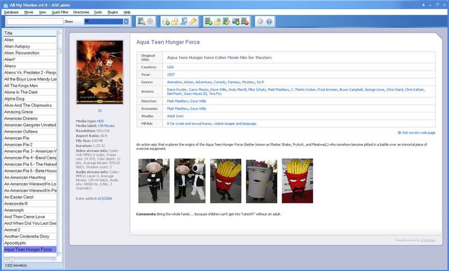The height and width of the screenshot is (271, 449).
Task: Click the icon beside Visit movie's web page
Action: pos(399,133)
